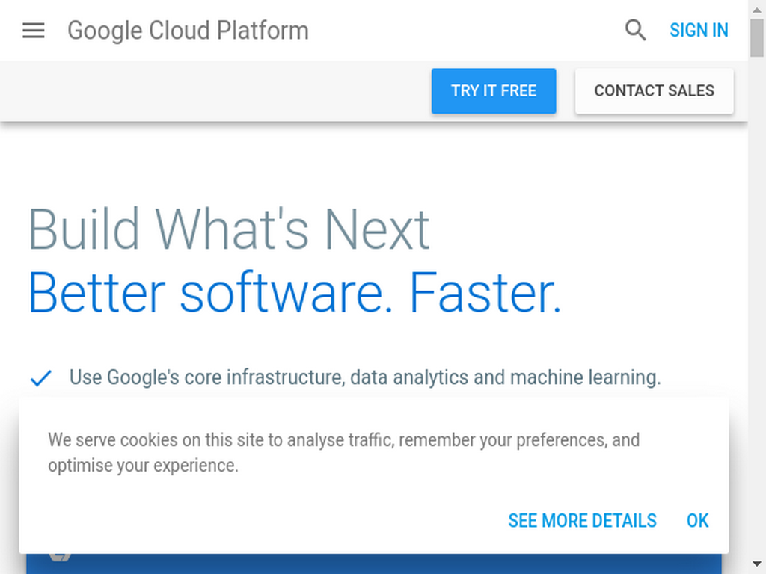The width and height of the screenshot is (766, 574).
Task: Click the search magnifier icon
Action: (635, 30)
